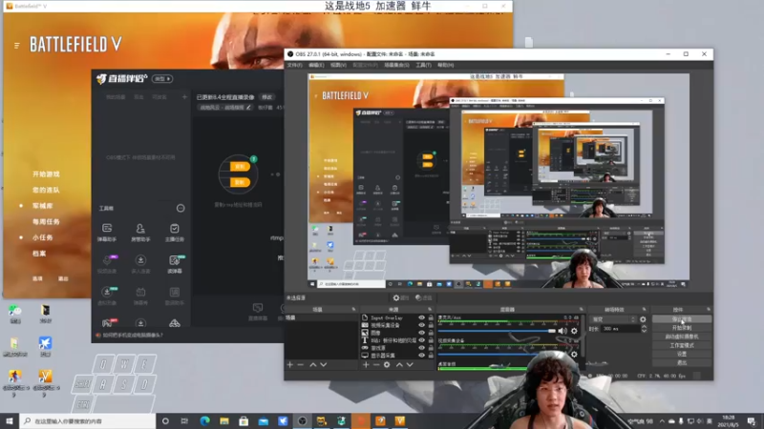Open OBS 设置 button in controls
This screenshot has height=429, width=764.
pos(682,354)
